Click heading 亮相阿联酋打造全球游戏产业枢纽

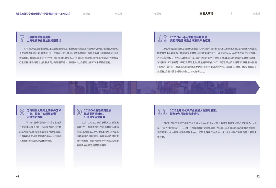pos(190,40)
